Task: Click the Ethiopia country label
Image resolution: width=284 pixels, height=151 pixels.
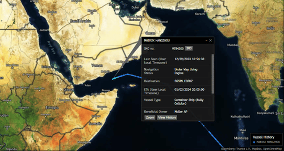Action: [x=52, y=107]
